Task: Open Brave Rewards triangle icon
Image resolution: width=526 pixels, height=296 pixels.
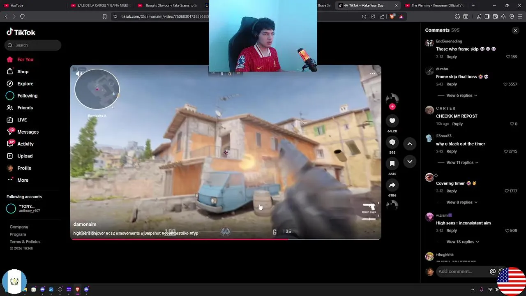Action: 401,16
